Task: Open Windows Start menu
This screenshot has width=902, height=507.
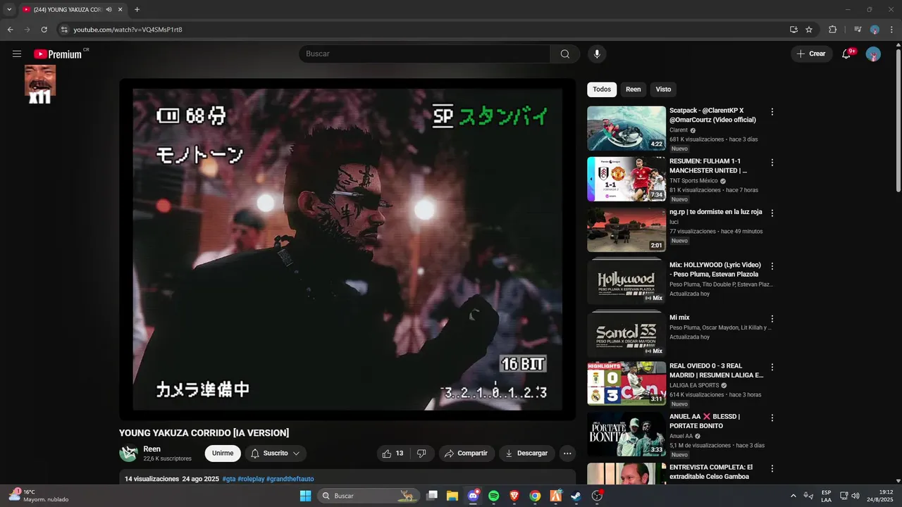Action: pyautogui.click(x=305, y=496)
